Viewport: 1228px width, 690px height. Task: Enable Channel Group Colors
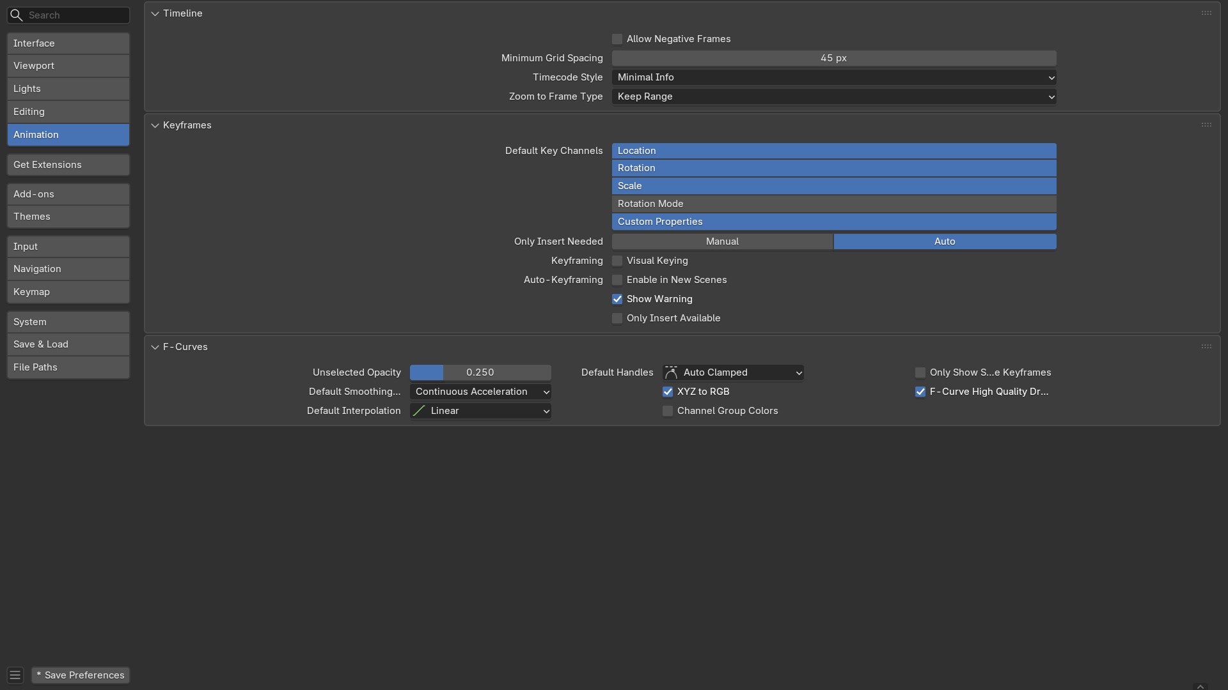coord(668,411)
